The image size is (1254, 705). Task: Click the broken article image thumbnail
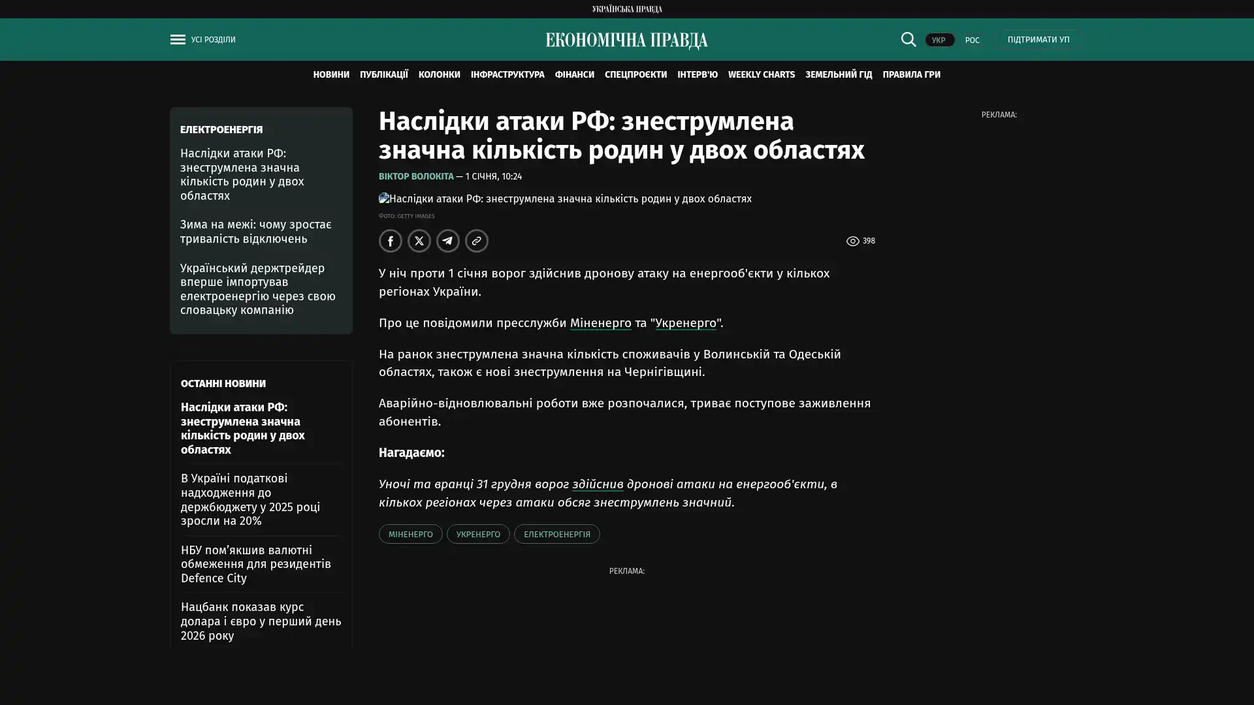384,198
